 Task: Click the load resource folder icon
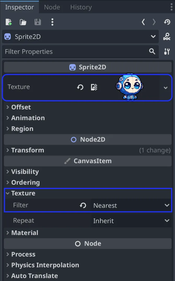[23, 22]
